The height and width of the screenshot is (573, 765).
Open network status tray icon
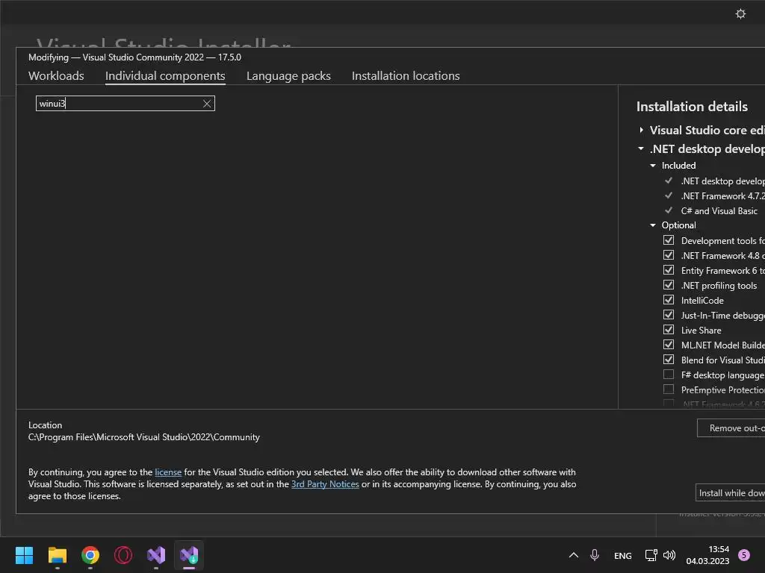coord(651,555)
